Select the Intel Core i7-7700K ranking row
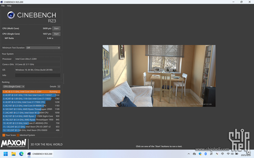254x158 pixels. pos(31,102)
